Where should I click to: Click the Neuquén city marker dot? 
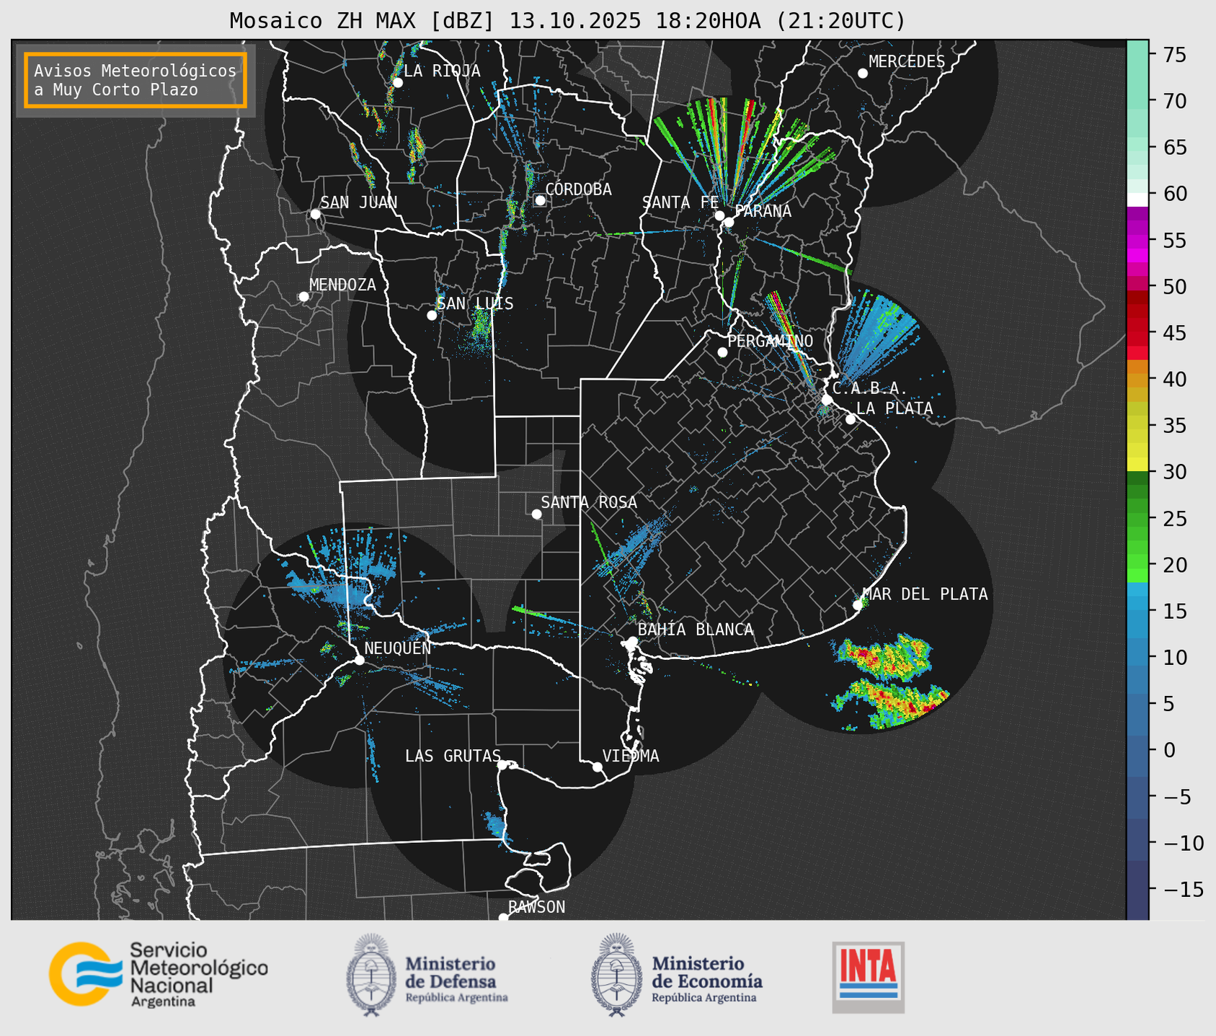pos(359,660)
